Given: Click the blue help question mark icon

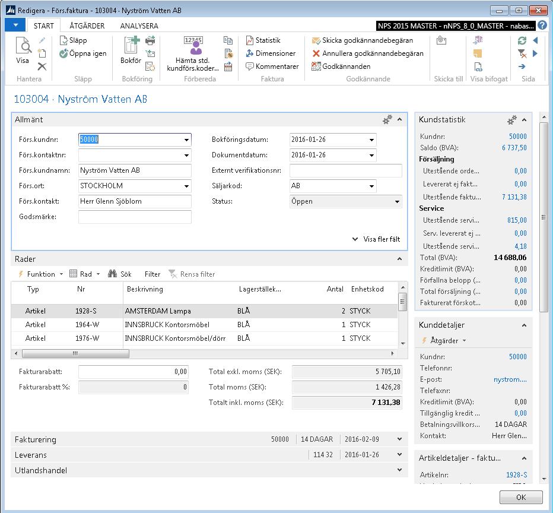Looking at the screenshot, I should pyautogui.click(x=542, y=26).
